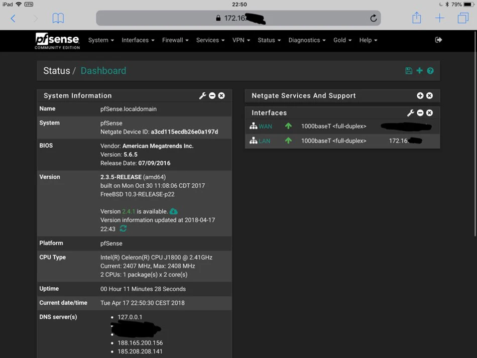
Task: Open the Firewall dropdown menu
Action: [x=175, y=40]
